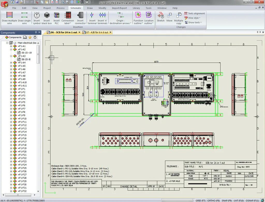
Task: Enable SNAP mode in the status bar
Action: [226, 200]
